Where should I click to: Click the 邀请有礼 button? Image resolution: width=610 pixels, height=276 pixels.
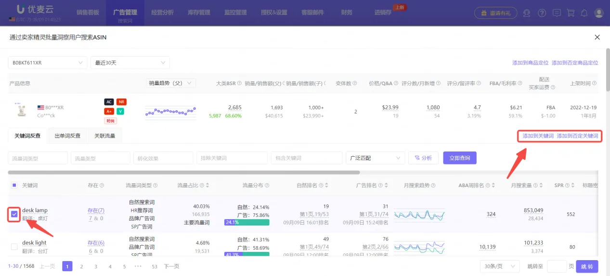point(496,13)
